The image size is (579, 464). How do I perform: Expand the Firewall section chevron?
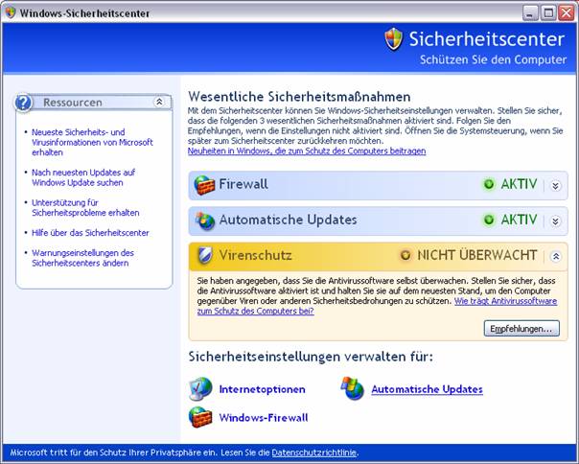(555, 185)
